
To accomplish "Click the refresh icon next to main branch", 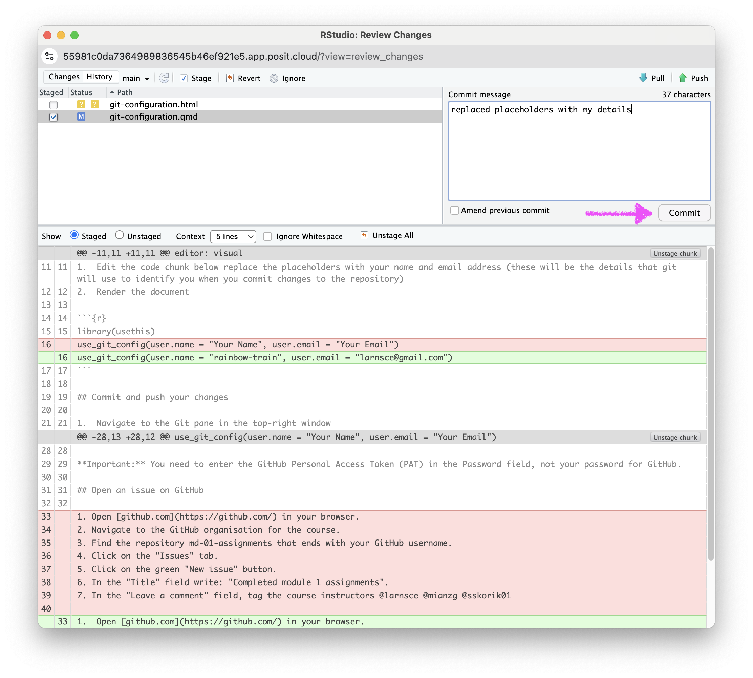I will [164, 78].
